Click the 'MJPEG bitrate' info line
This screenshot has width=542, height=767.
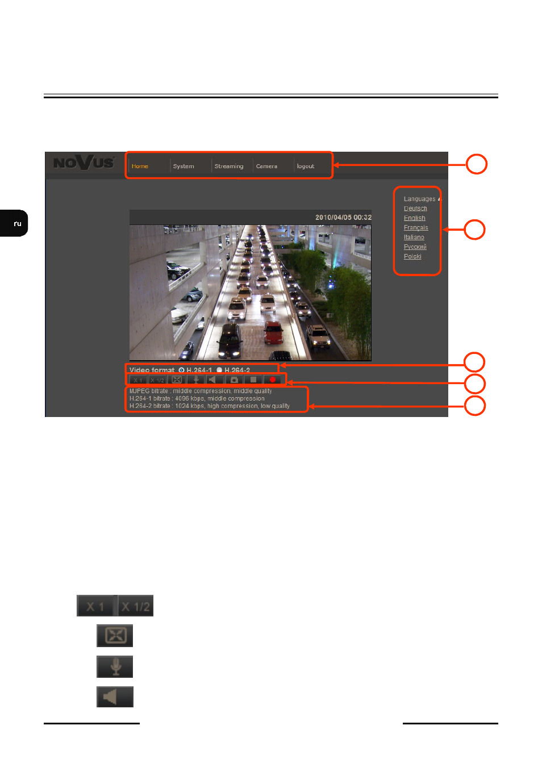(x=201, y=391)
